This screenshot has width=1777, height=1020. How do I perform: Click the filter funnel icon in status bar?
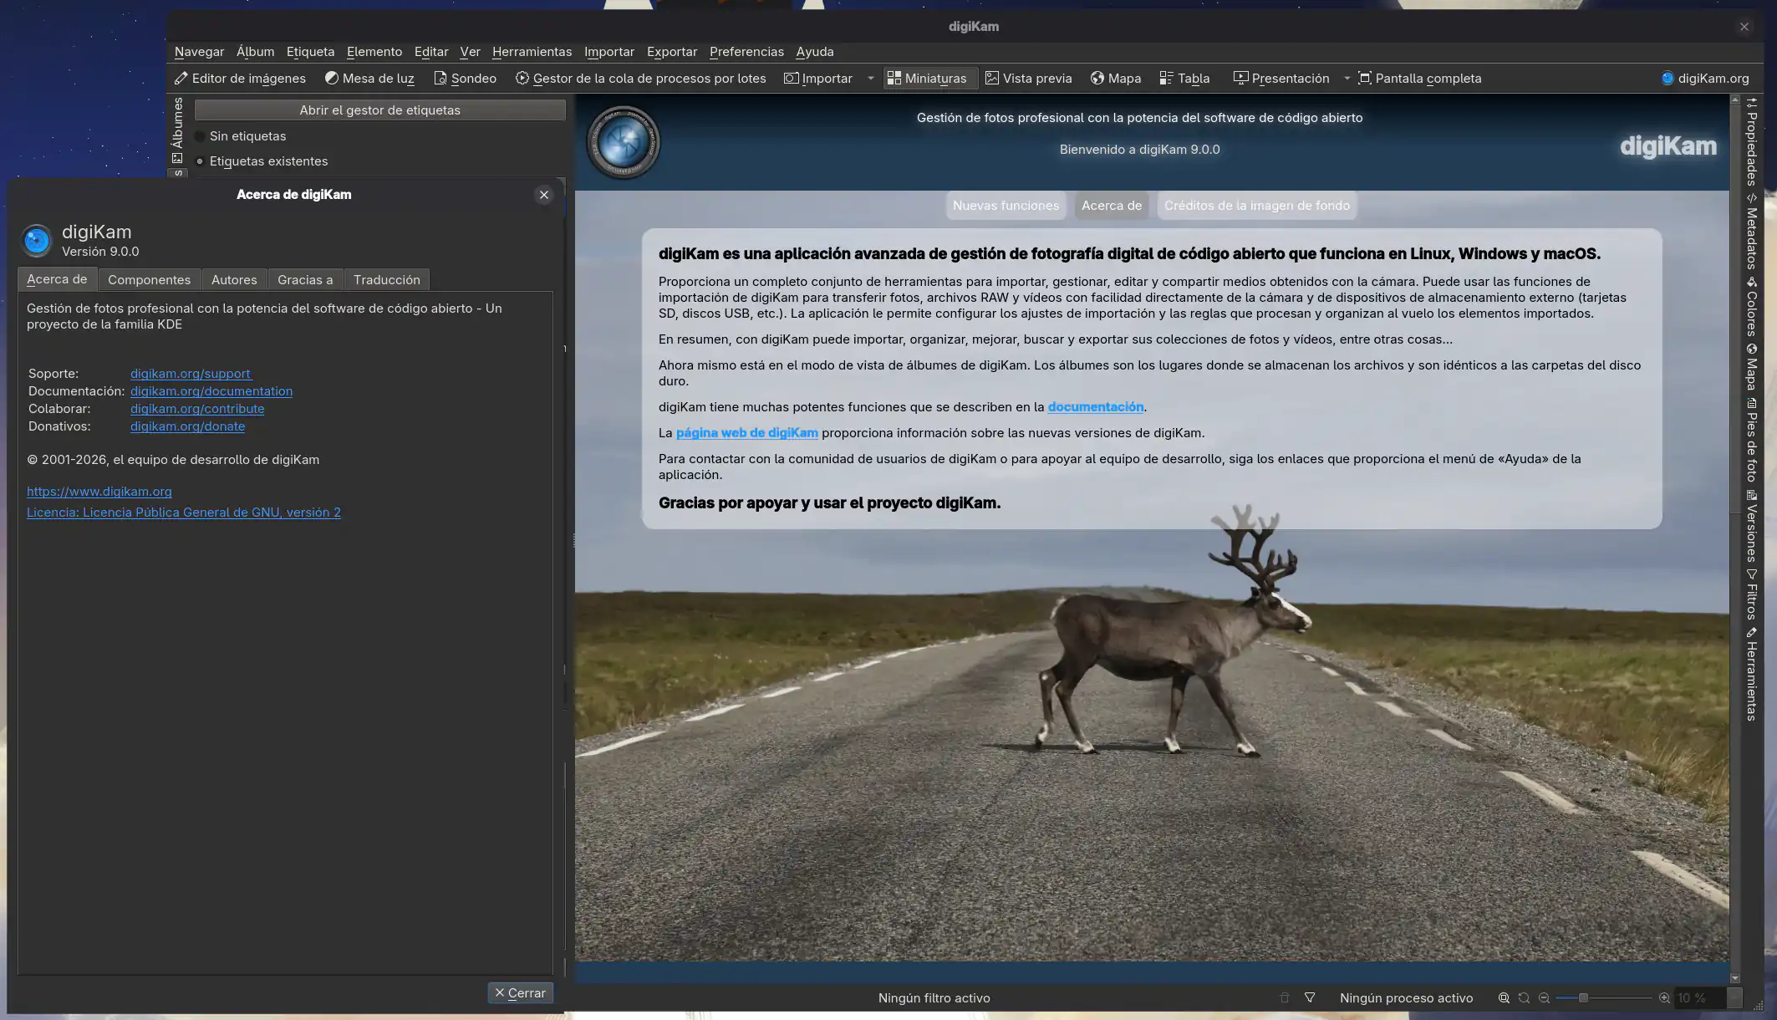coord(1310,997)
